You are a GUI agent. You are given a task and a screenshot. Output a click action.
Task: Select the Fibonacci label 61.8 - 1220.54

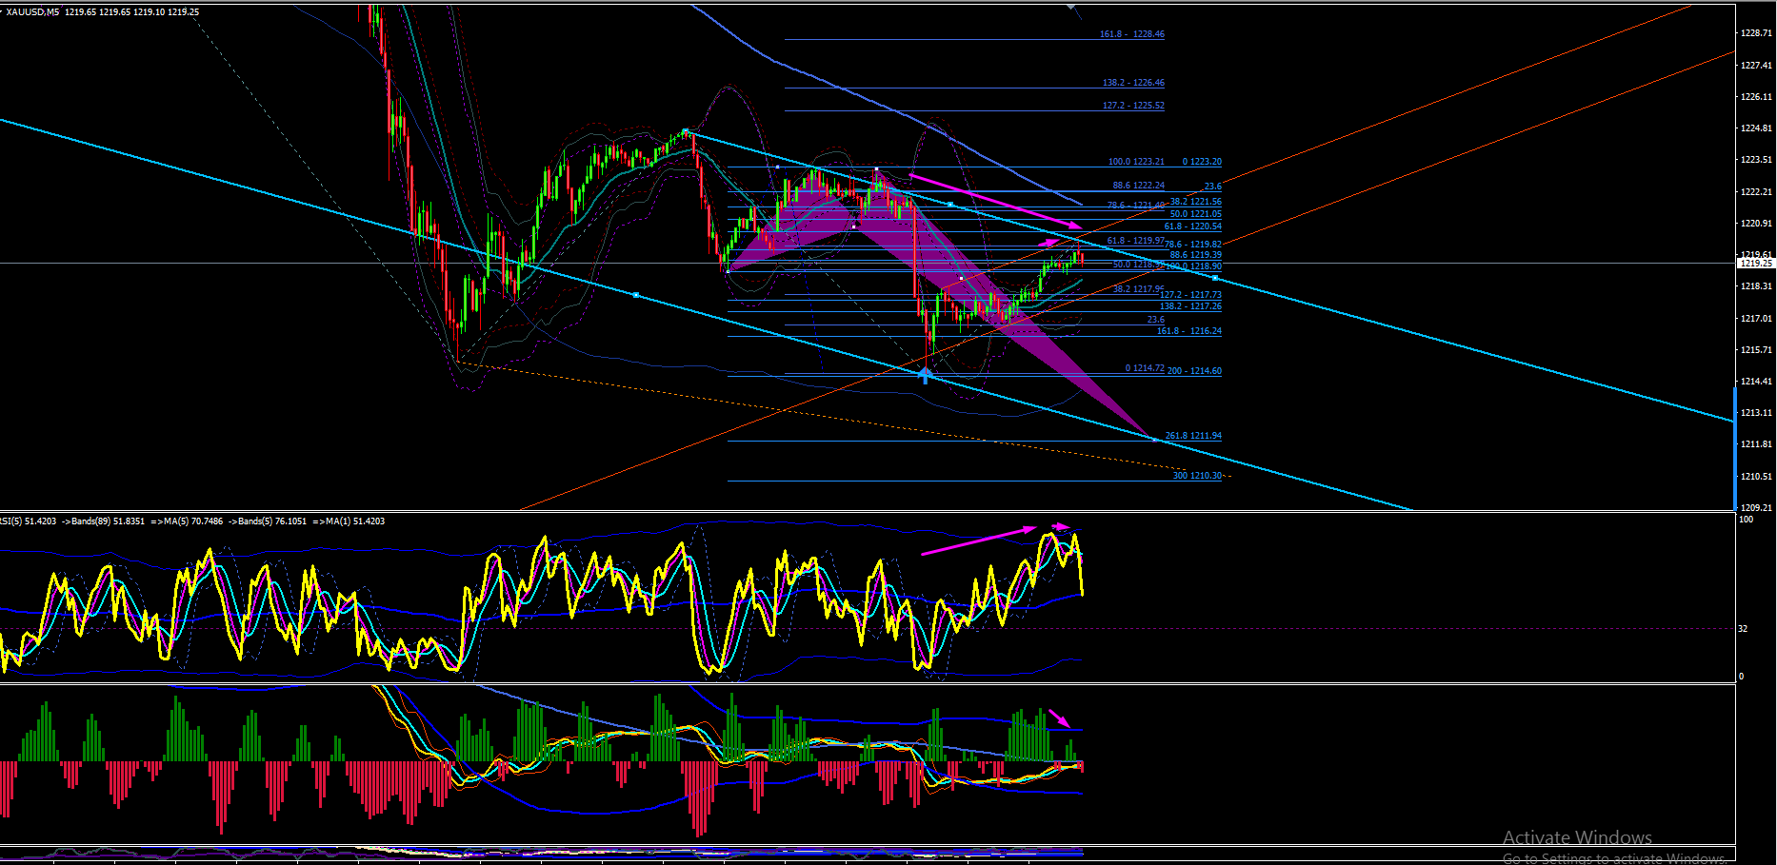[1192, 226]
